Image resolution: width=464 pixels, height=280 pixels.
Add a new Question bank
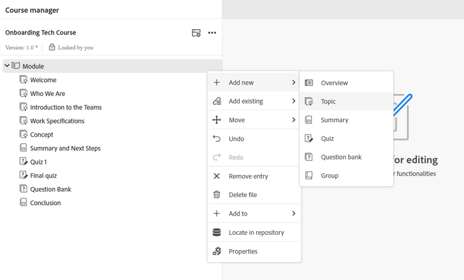pos(341,157)
